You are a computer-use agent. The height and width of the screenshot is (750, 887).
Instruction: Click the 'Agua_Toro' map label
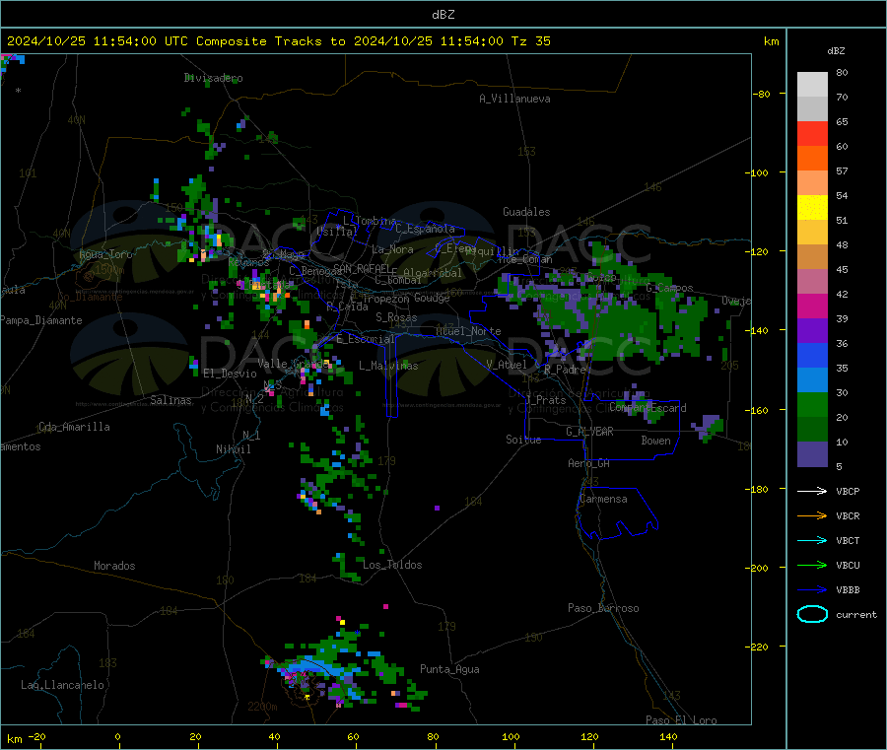(x=105, y=254)
